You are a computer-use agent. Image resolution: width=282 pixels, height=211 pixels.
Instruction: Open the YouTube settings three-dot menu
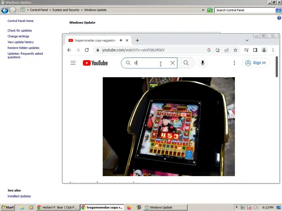coord(234,63)
